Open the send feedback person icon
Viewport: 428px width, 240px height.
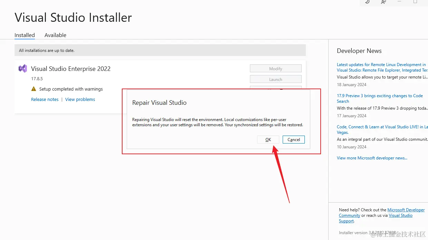pos(383,2)
